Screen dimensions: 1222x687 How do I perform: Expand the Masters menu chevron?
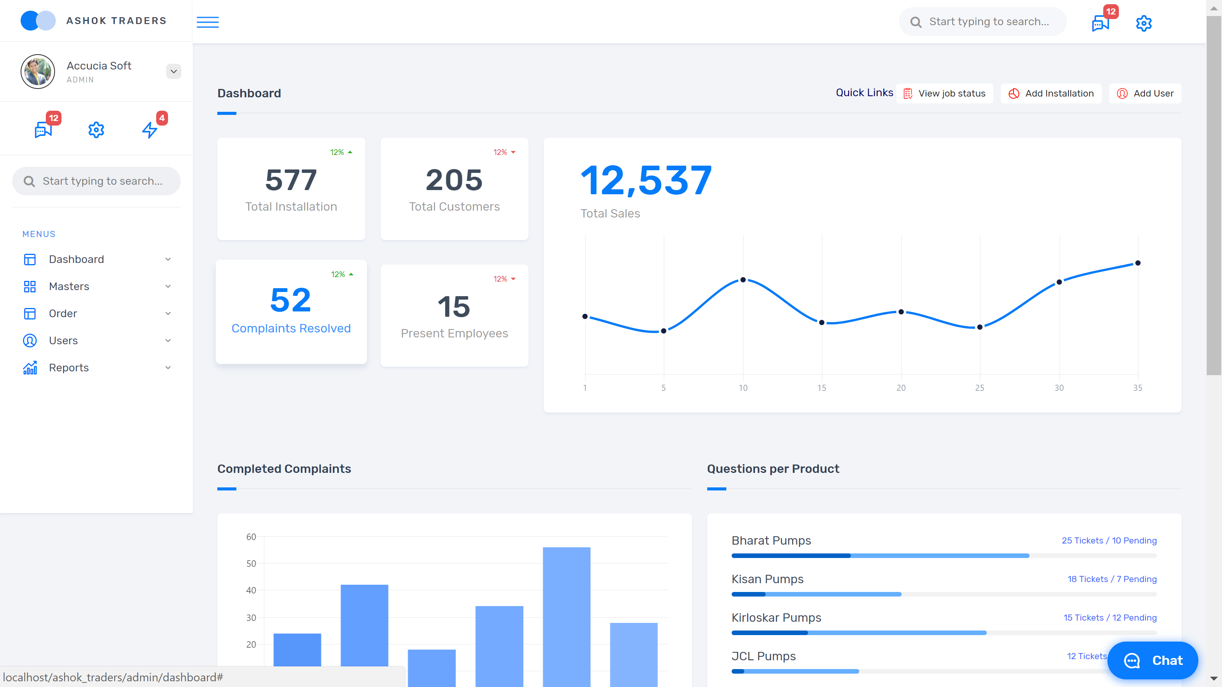click(x=168, y=286)
